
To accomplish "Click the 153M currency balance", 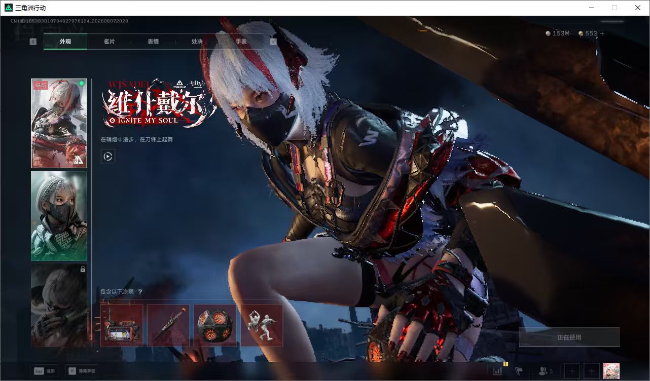I will [x=557, y=33].
